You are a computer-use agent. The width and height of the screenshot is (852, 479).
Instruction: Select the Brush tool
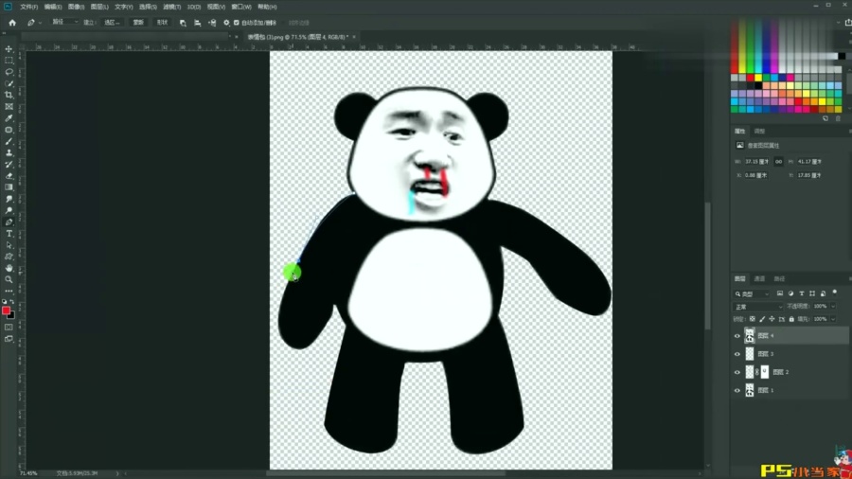point(9,141)
